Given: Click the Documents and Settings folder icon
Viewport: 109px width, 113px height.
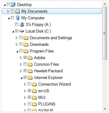Looking at the screenshot, I should click(x=26, y=38).
